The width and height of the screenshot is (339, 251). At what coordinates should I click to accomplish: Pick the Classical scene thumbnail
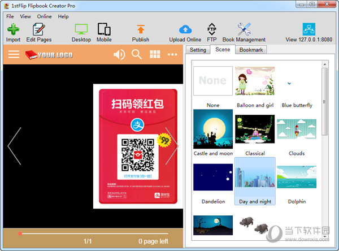(255, 129)
